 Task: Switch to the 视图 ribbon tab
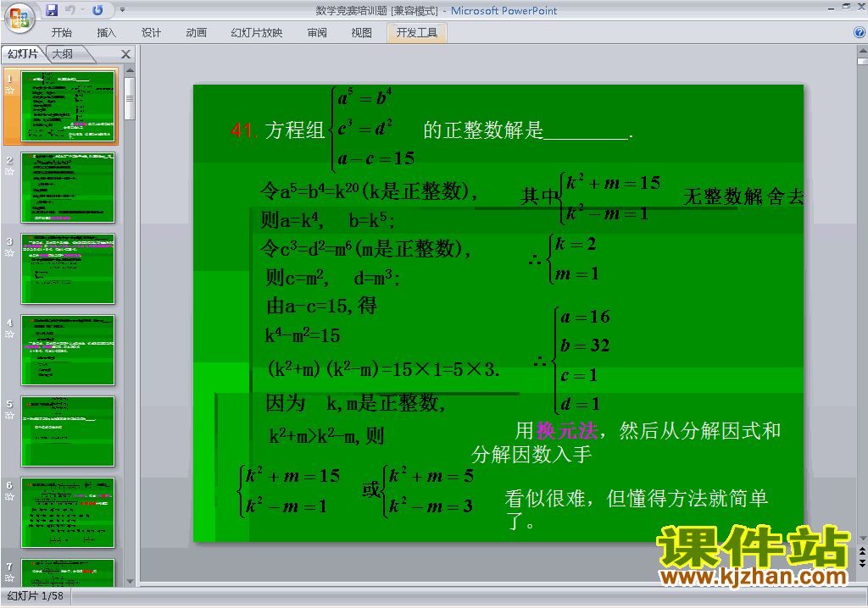point(361,33)
